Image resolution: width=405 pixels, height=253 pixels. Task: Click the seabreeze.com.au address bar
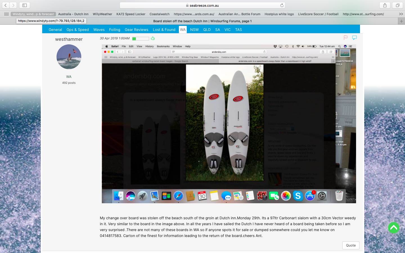[202, 5]
